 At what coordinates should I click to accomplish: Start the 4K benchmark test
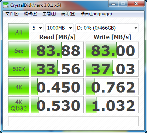[x=19, y=87]
